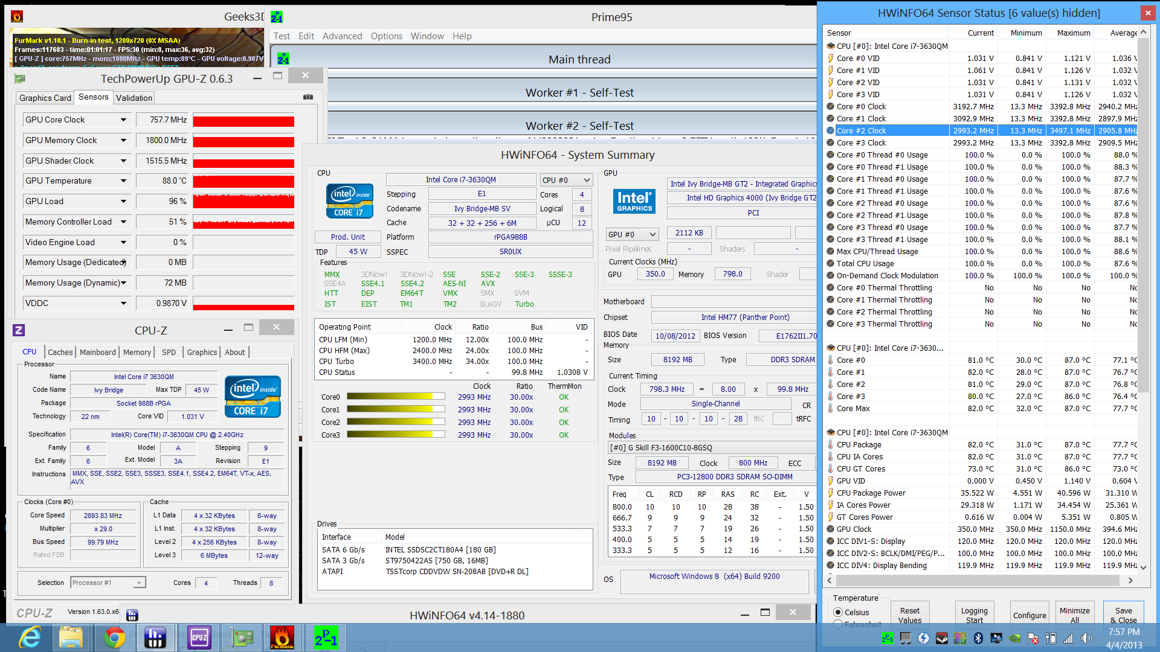Click the small tools icon beside CPU-Z version
1160x652 pixels.
tap(132, 615)
